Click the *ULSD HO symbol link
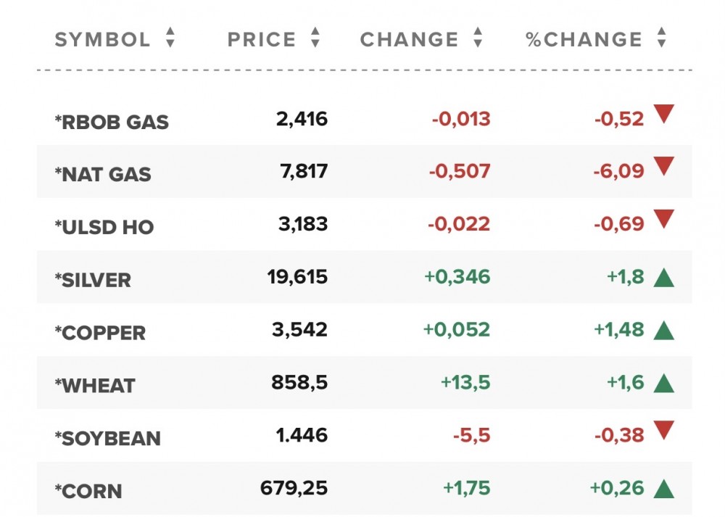This screenshot has height=517, width=725. click(x=104, y=228)
